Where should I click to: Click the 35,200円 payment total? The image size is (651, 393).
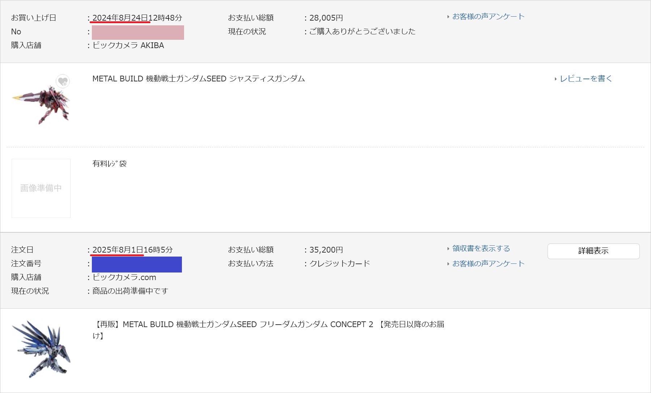326,250
